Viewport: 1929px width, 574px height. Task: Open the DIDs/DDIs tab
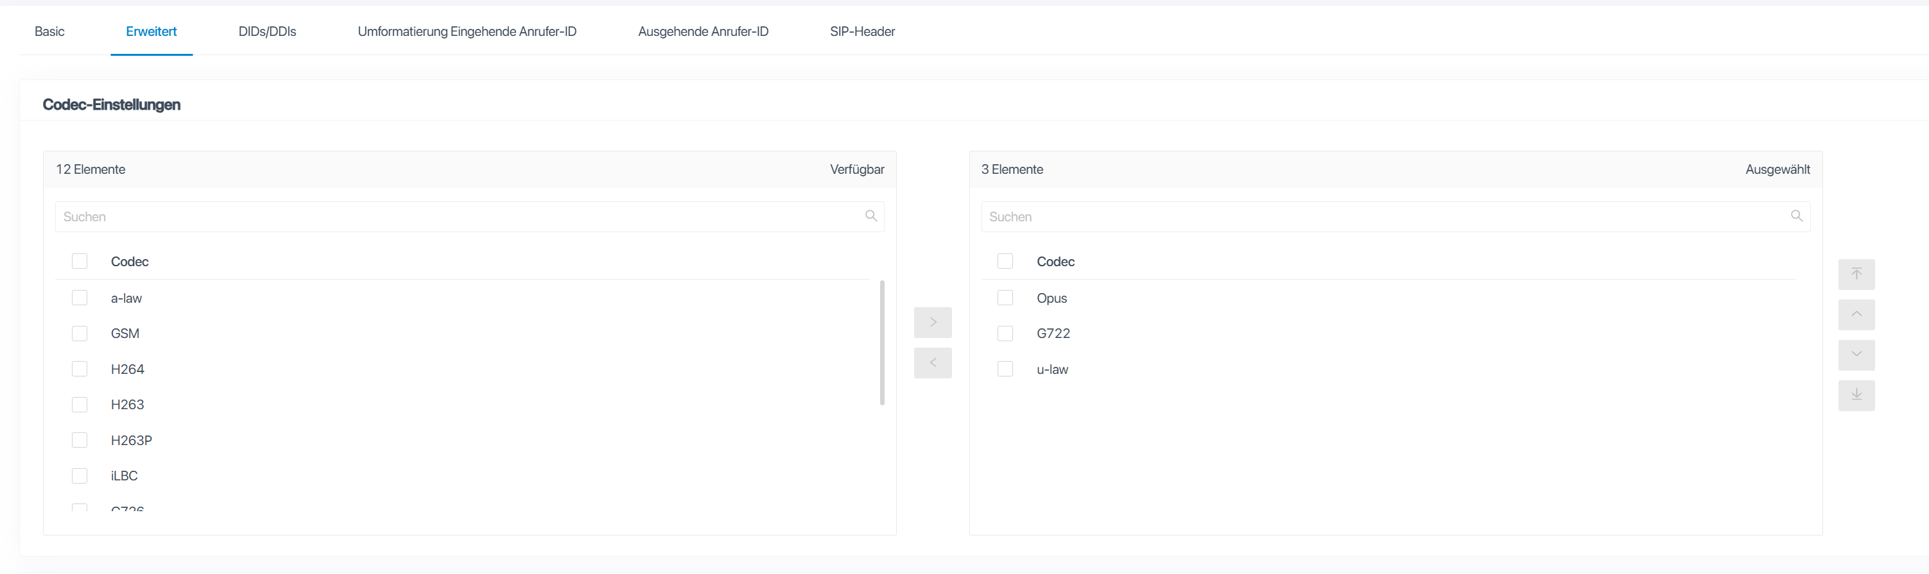click(x=267, y=31)
